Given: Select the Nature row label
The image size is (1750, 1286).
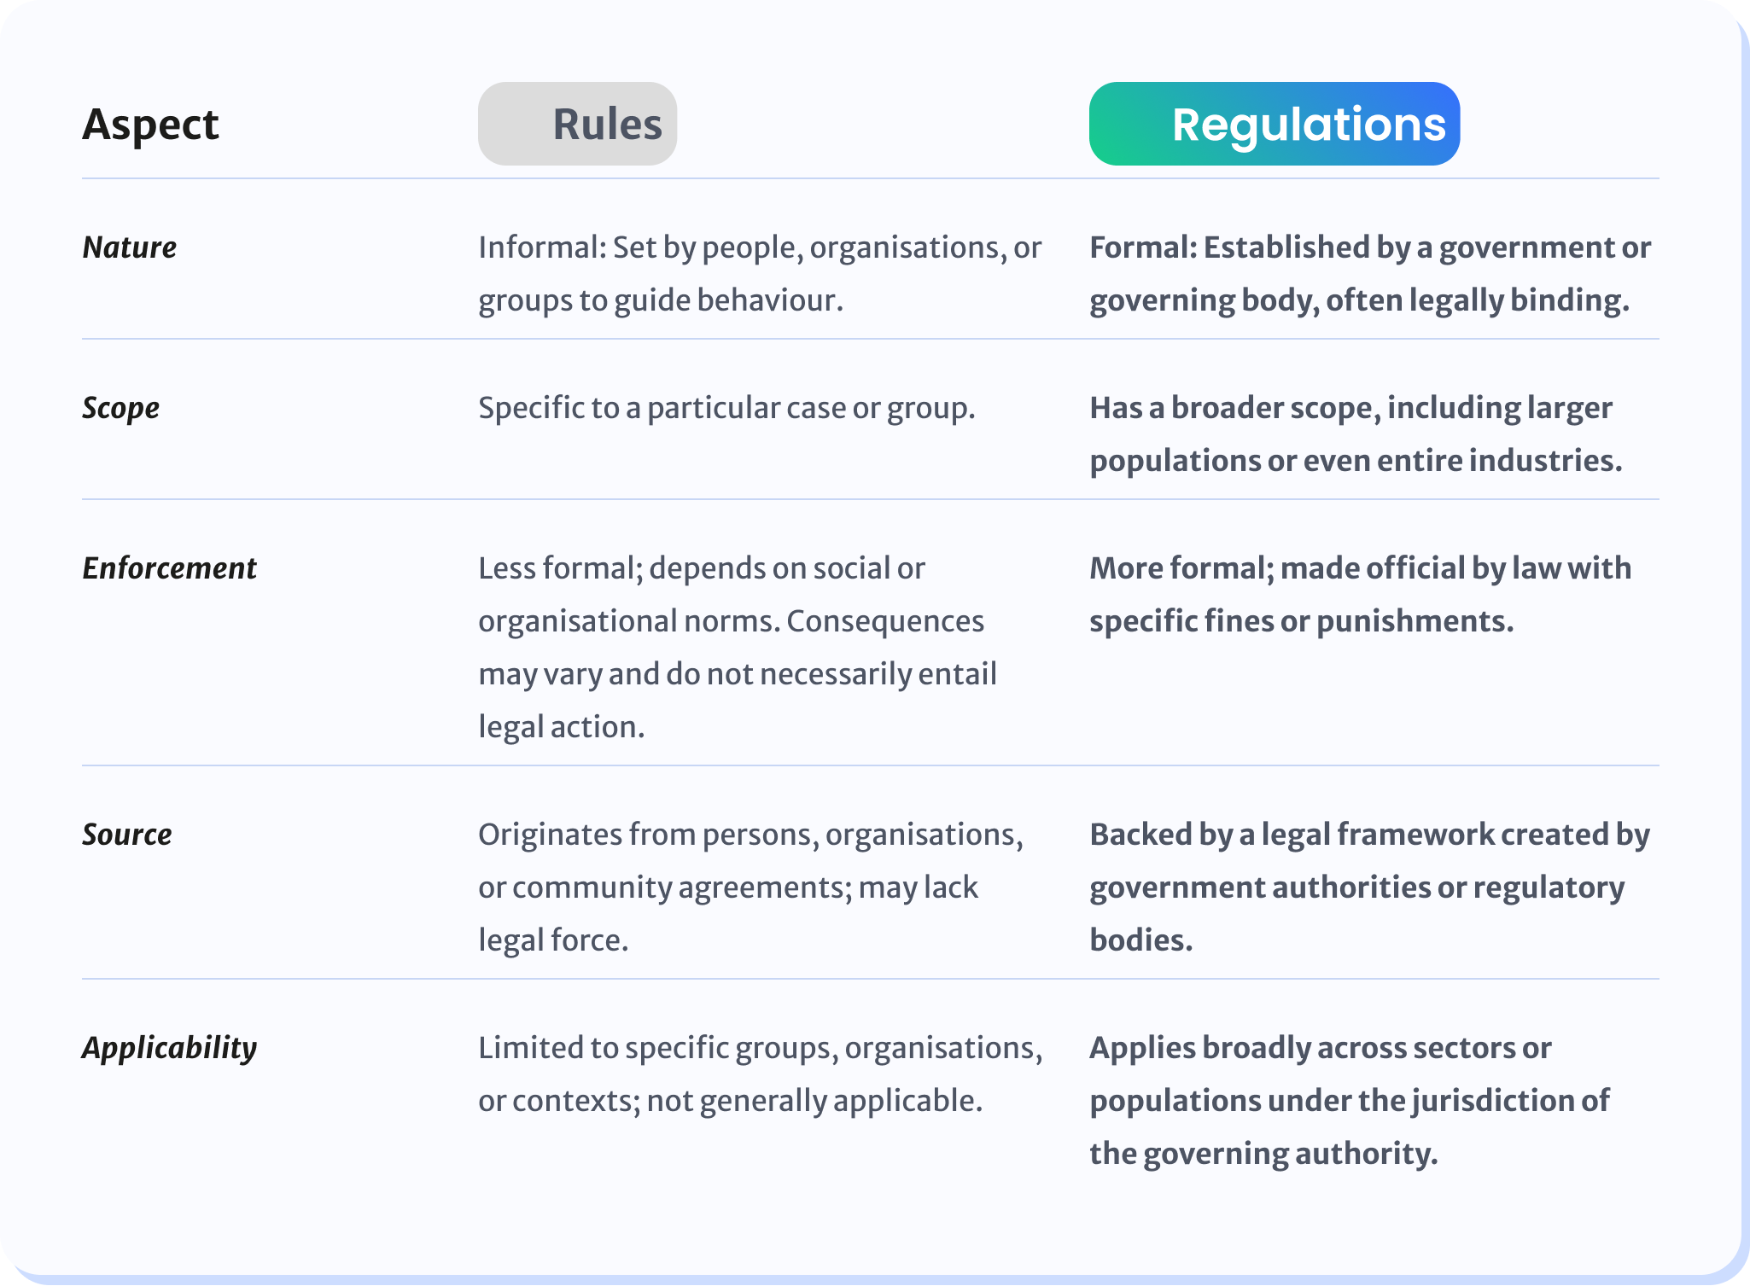Looking at the screenshot, I should [130, 247].
